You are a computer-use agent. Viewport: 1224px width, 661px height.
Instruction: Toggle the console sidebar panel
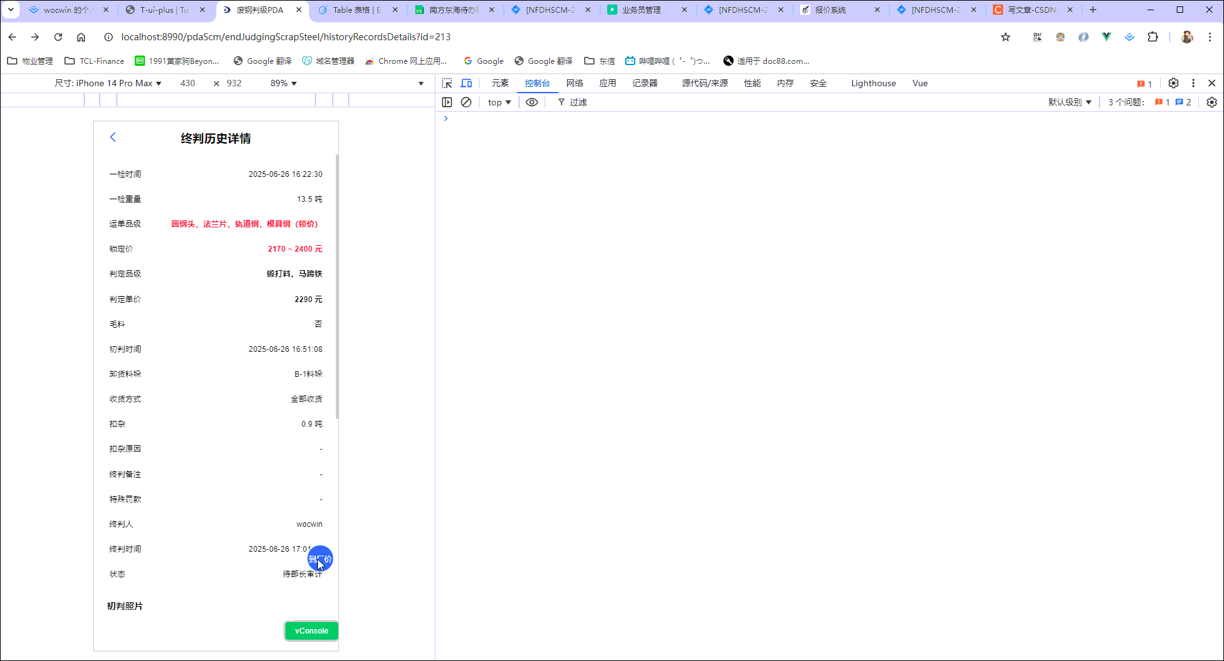pos(447,102)
